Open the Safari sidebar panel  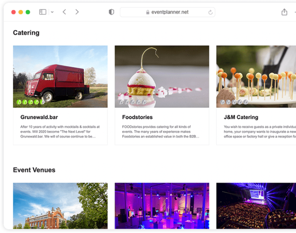click(43, 12)
